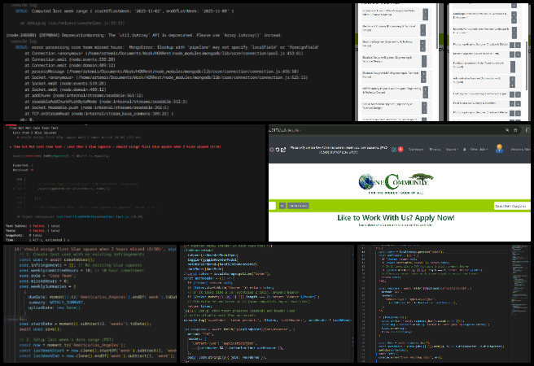
Task: Open the user profile avatar in the header
Action: (x=499, y=149)
